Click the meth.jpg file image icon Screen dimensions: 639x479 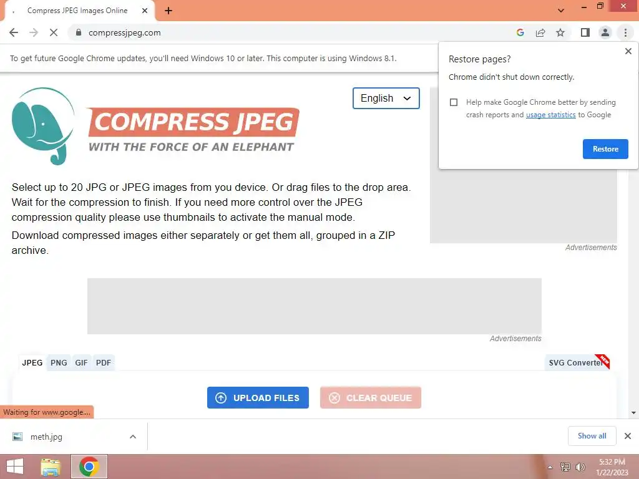pos(17,437)
